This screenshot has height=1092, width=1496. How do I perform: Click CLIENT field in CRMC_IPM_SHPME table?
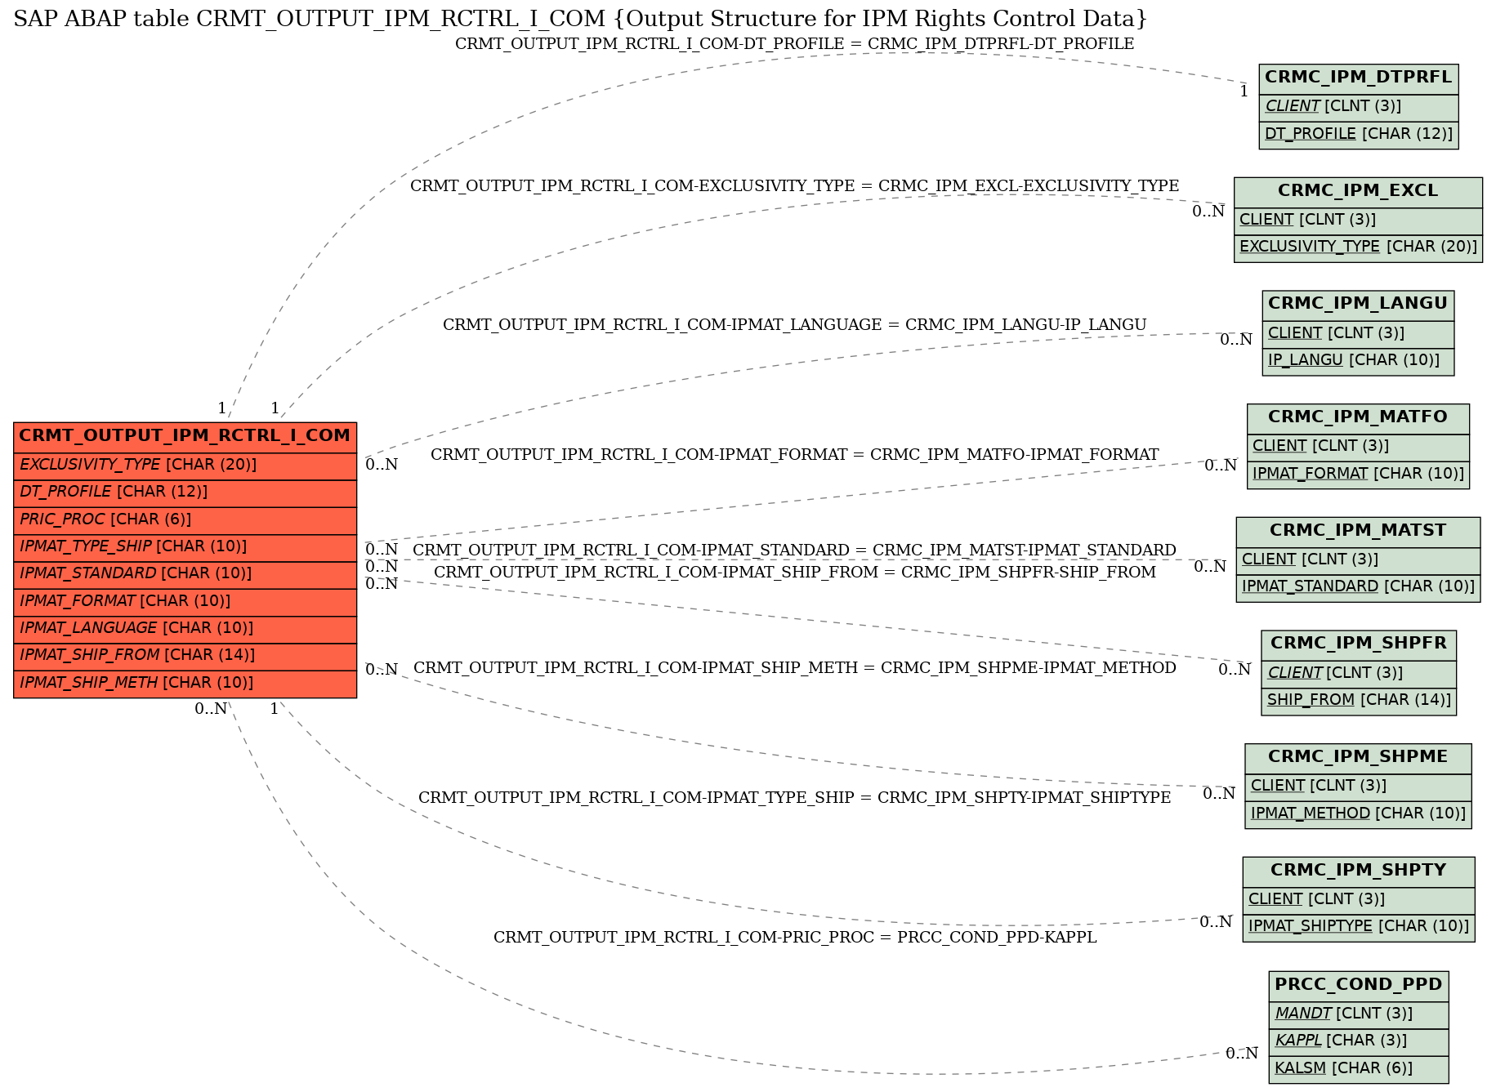(1358, 787)
